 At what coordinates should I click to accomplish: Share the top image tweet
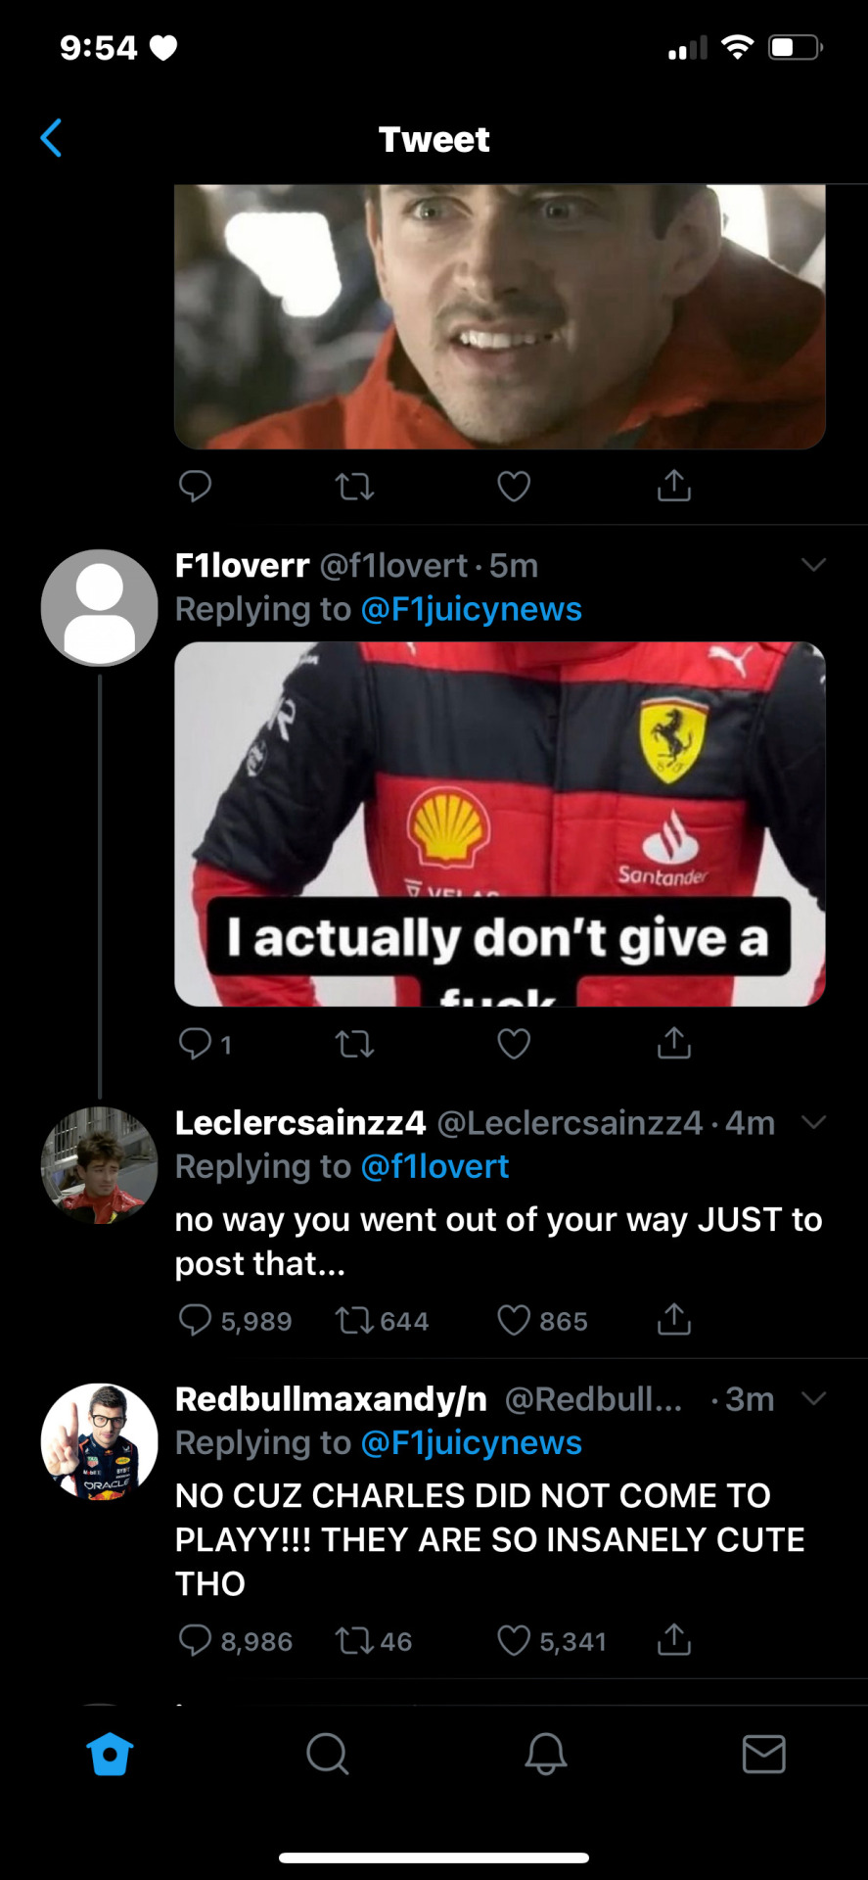click(674, 486)
